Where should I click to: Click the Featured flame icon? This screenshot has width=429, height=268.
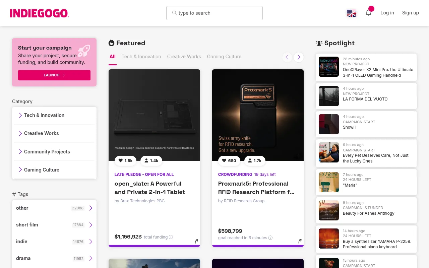(111, 43)
